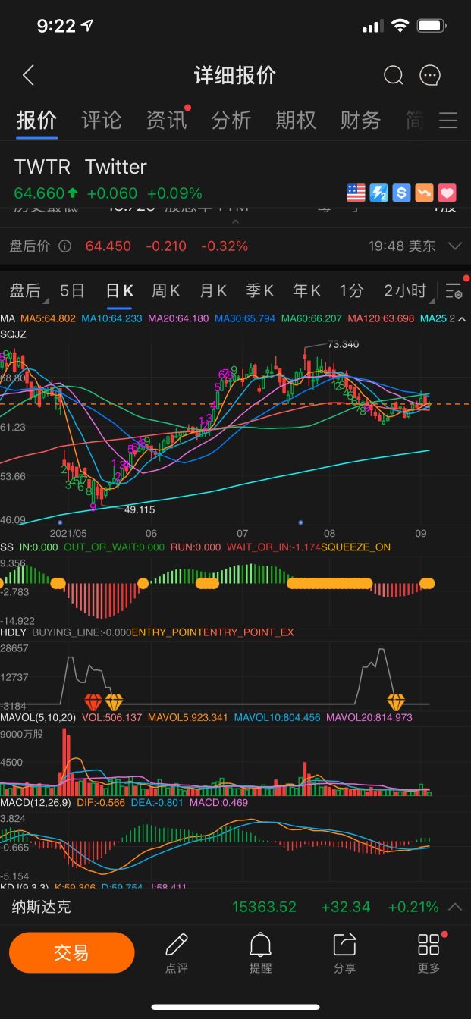Tap the 19:48 美东 time label
The image size is (471, 1019).
402,246
